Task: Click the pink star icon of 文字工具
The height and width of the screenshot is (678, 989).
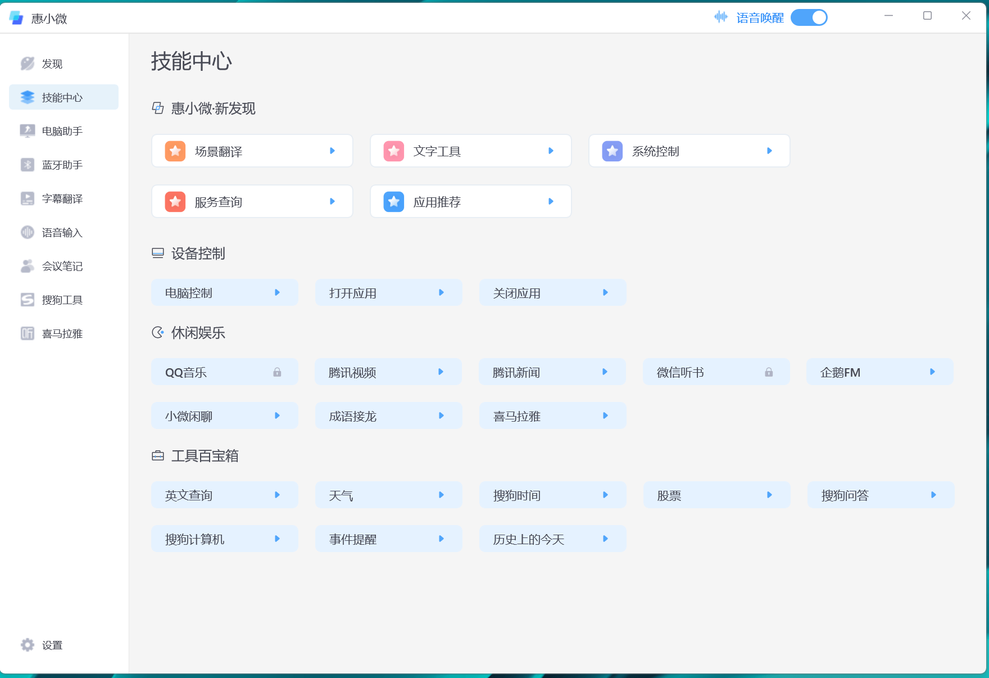Action: pyautogui.click(x=394, y=151)
